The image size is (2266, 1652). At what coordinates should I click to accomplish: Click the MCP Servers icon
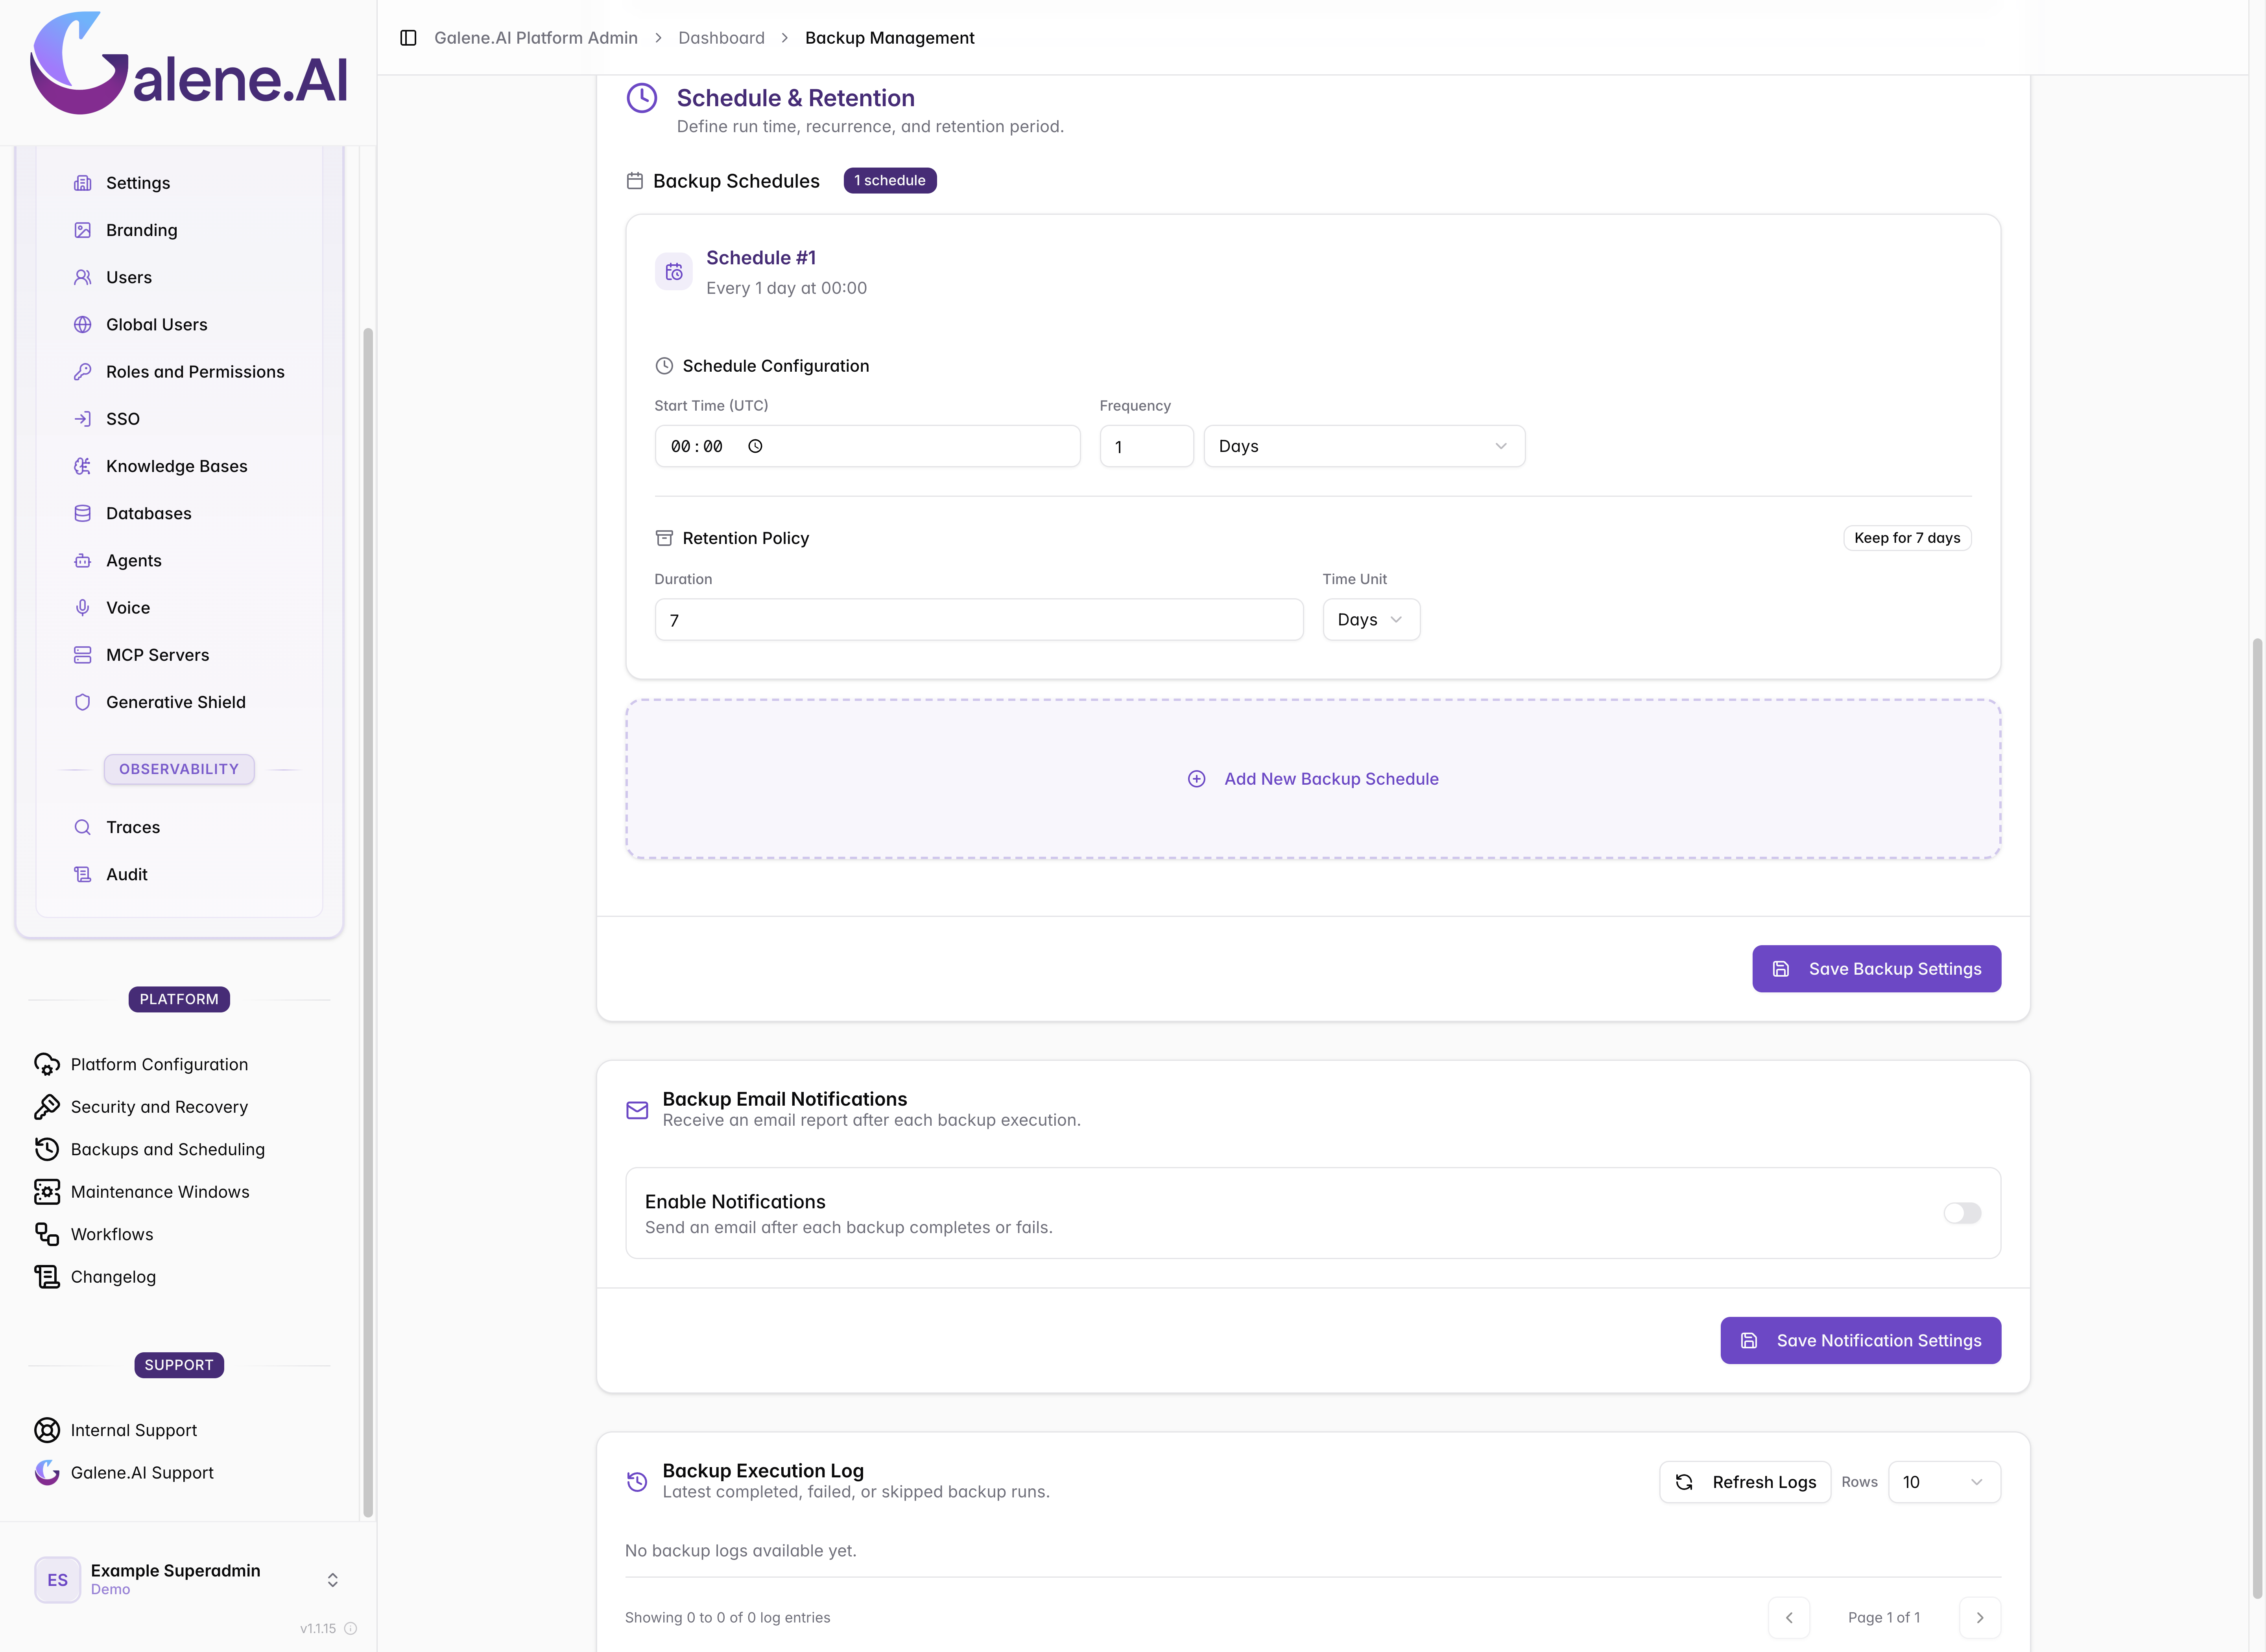[83, 655]
